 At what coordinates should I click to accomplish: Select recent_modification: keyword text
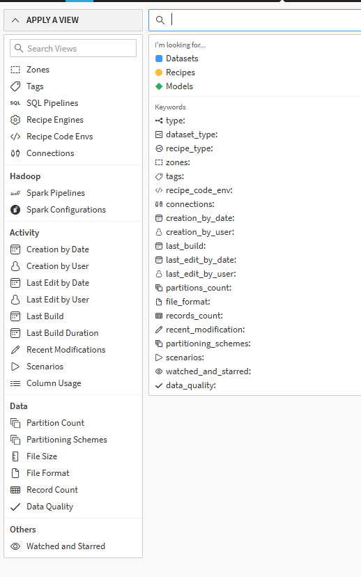(206, 330)
